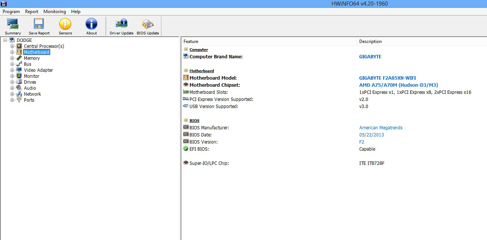The width and height of the screenshot is (487, 240).
Task: Click the Audio speaker icon in tree
Action: click(19, 88)
